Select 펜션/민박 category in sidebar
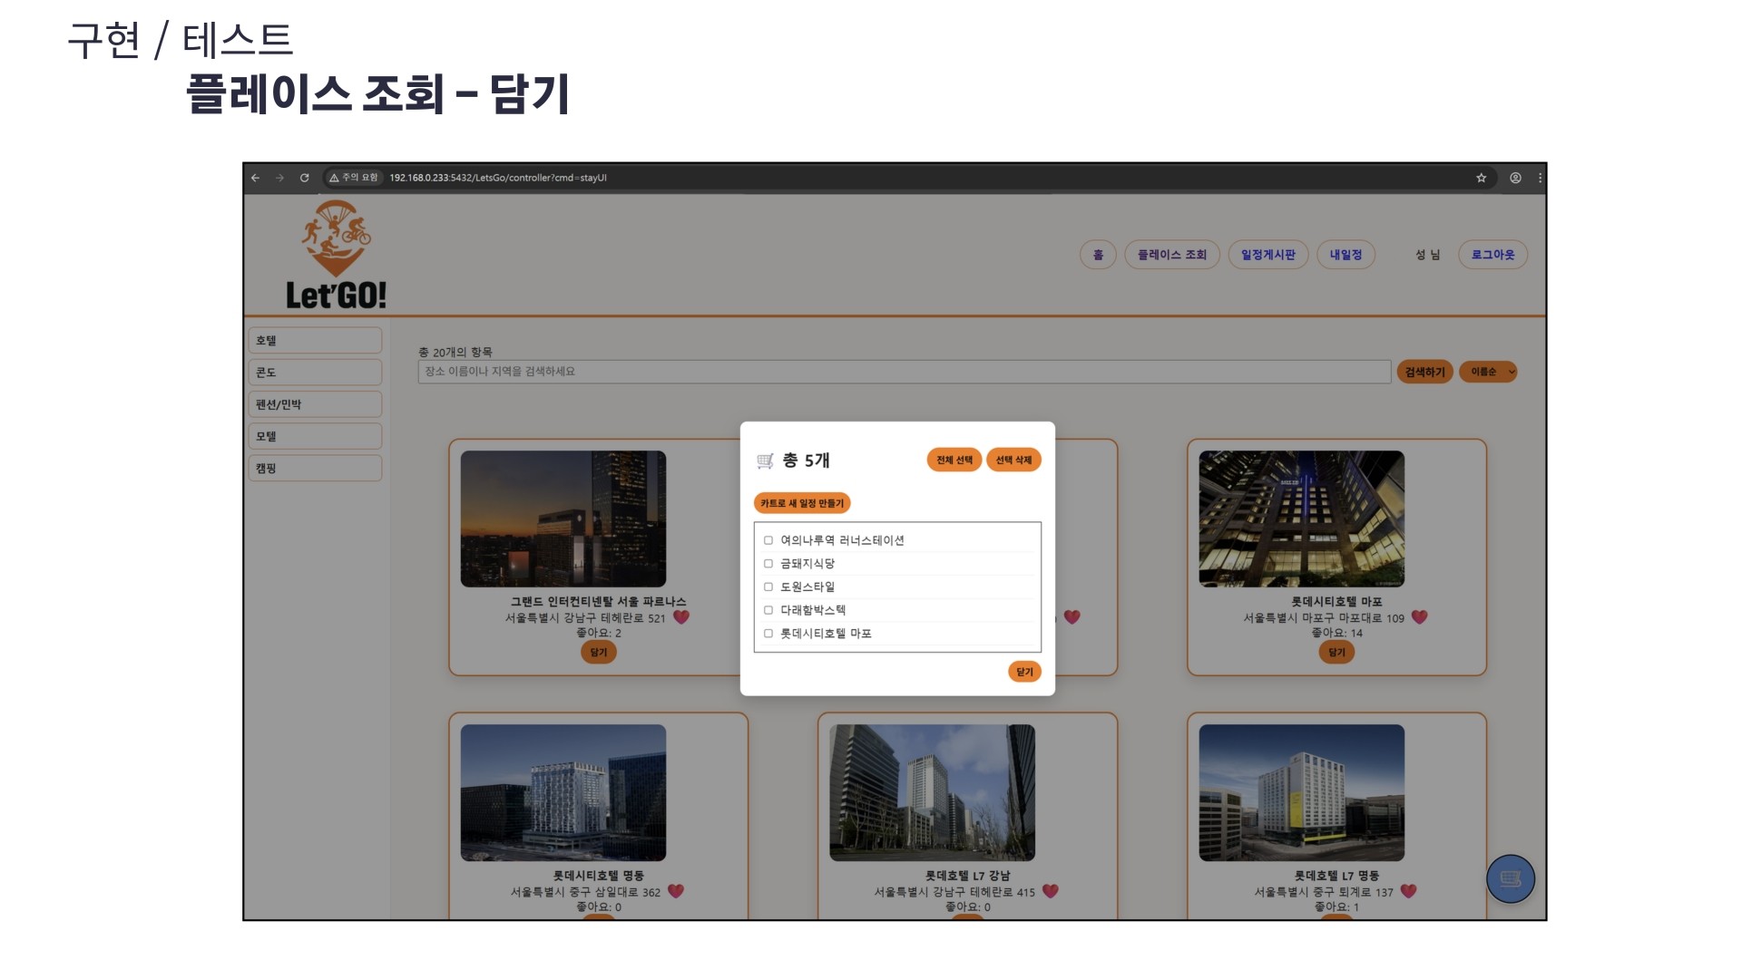Viewport: 1742px width, 979px height. pos(315,404)
